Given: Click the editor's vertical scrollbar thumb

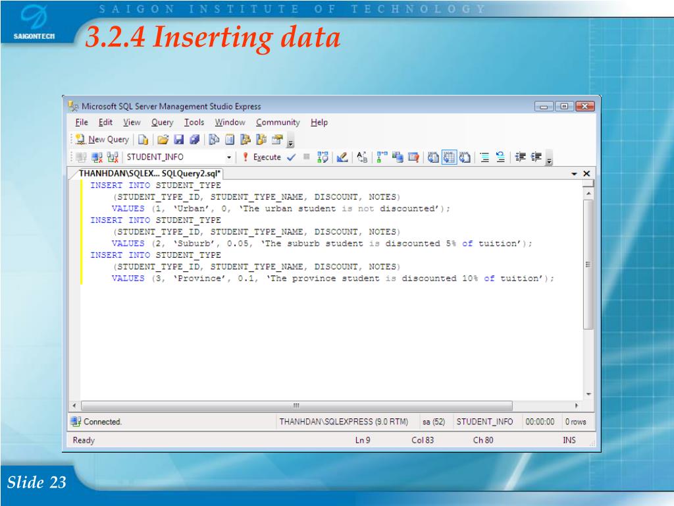Looking at the screenshot, I should [x=588, y=264].
